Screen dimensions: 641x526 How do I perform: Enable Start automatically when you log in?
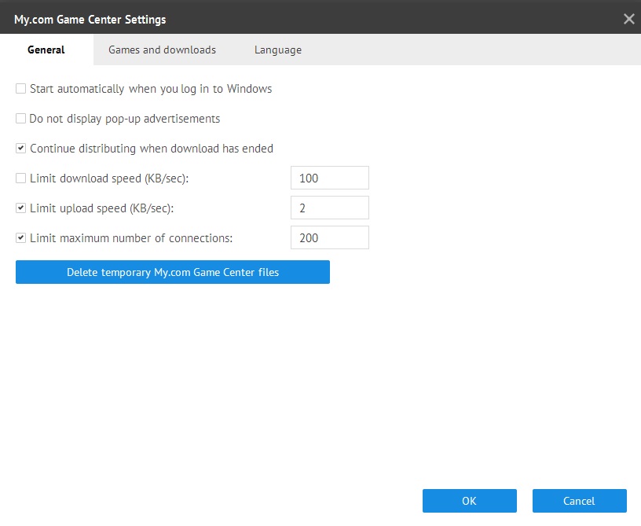coord(21,89)
